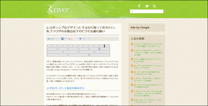Open the RSS feed icon in the header

[154, 6]
